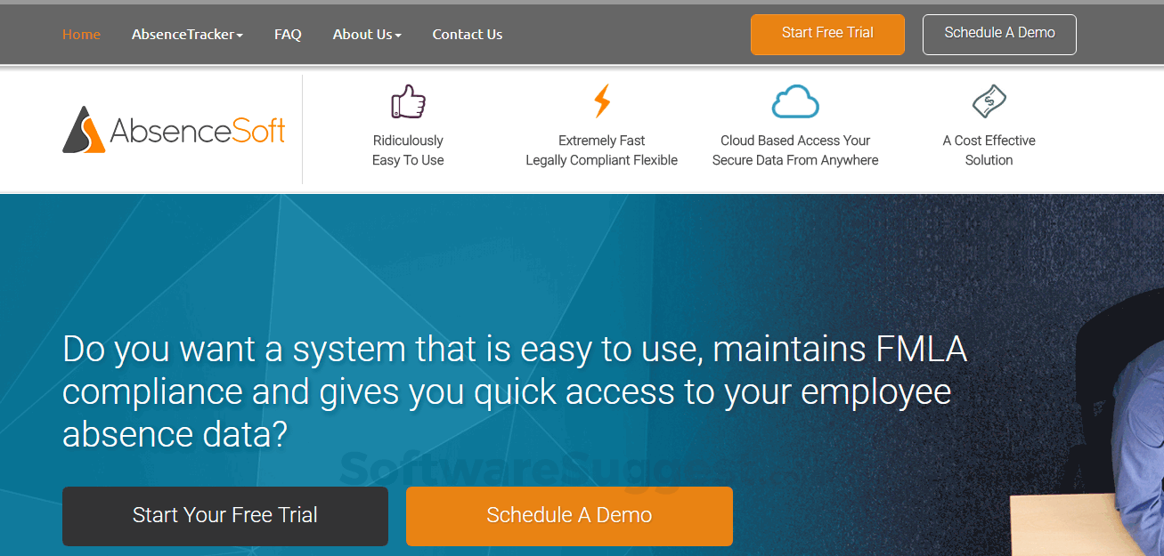This screenshot has height=556, width=1164.
Task: Click Schedule A Demo in the header
Action: click(999, 34)
